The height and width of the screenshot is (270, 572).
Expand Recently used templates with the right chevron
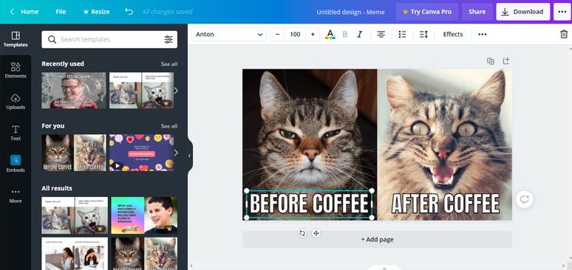176,90
